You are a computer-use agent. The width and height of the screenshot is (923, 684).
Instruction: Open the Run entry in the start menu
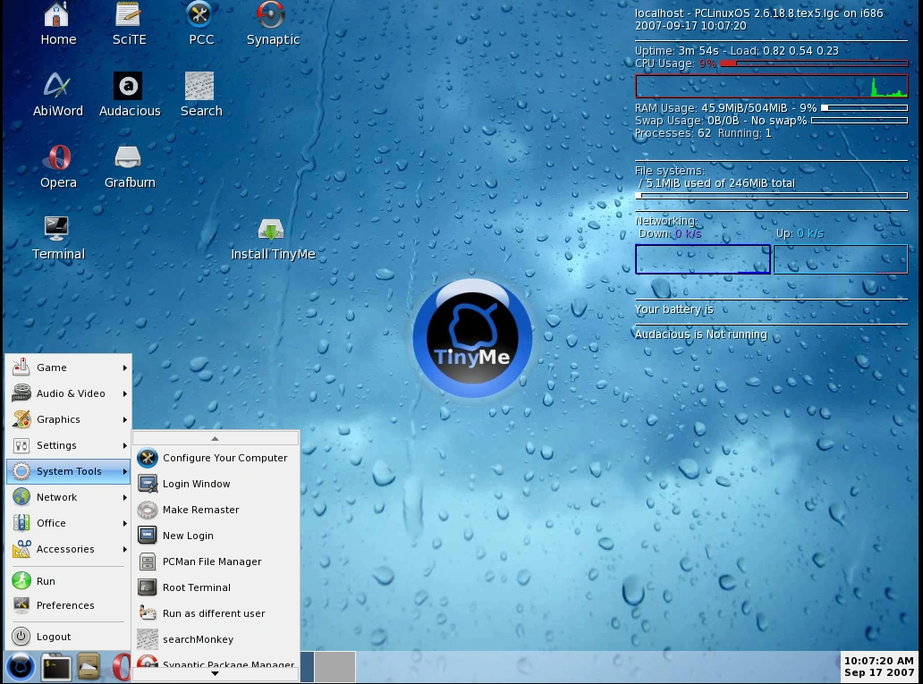[46, 581]
